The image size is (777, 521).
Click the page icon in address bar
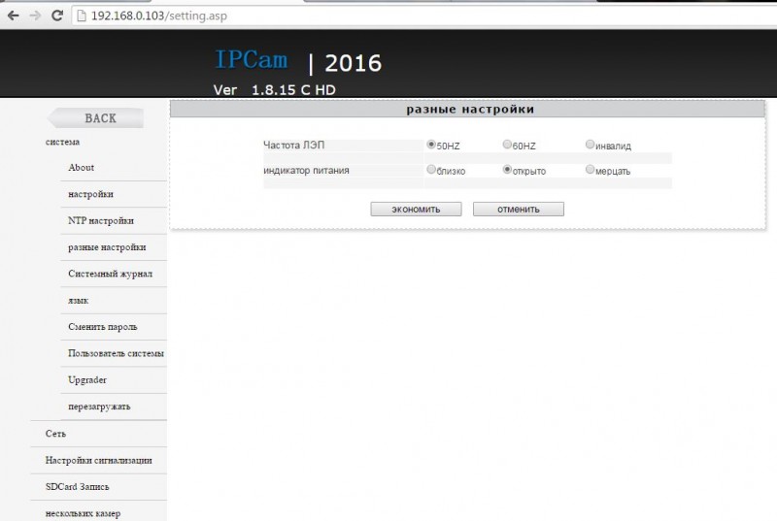[x=82, y=16]
